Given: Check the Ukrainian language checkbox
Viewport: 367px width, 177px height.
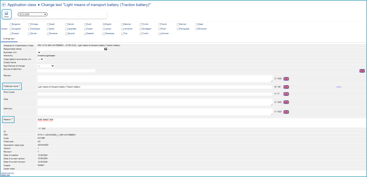Looking at the screenshot, I should pyautogui.click(x=160, y=34).
